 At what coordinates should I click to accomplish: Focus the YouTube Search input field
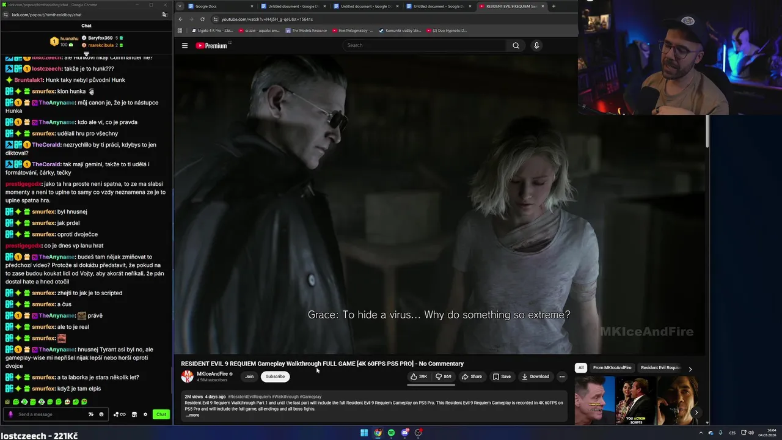(x=425, y=45)
